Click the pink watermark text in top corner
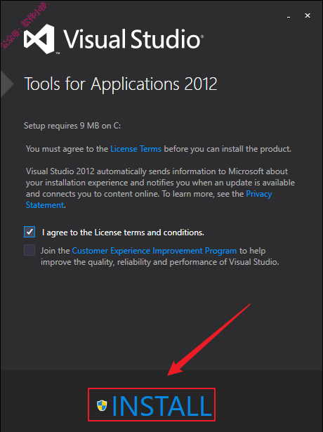This screenshot has height=432, width=323. (24, 25)
